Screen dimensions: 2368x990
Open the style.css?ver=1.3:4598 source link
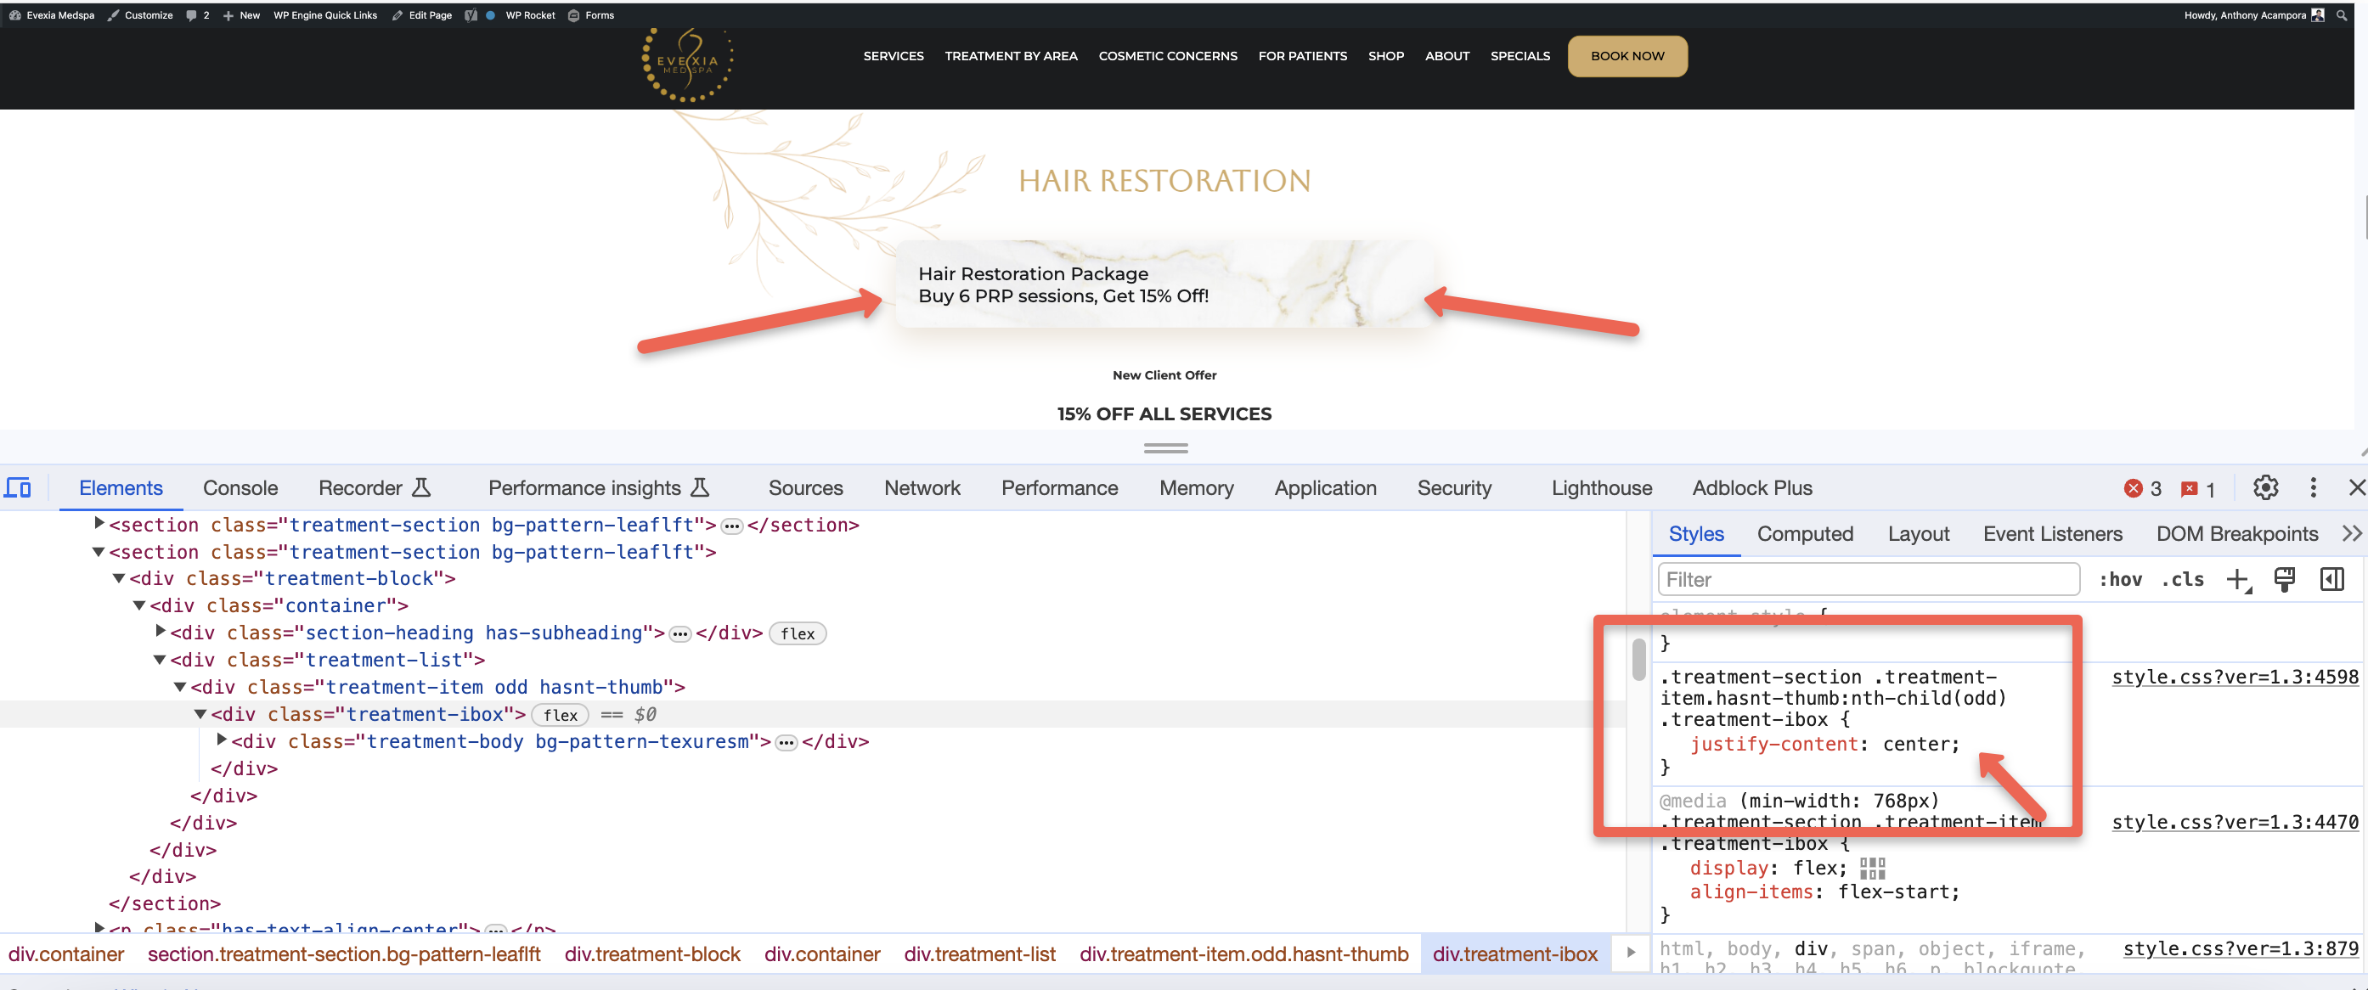point(2235,678)
